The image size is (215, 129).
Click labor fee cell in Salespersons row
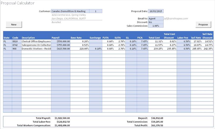[x=184, y=45]
